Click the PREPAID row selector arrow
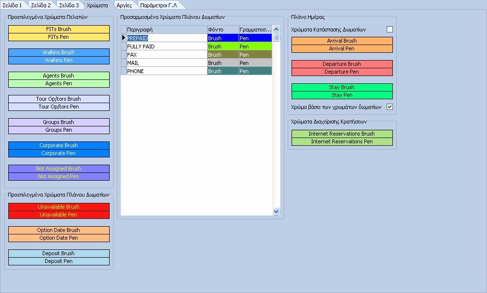 click(x=124, y=38)
